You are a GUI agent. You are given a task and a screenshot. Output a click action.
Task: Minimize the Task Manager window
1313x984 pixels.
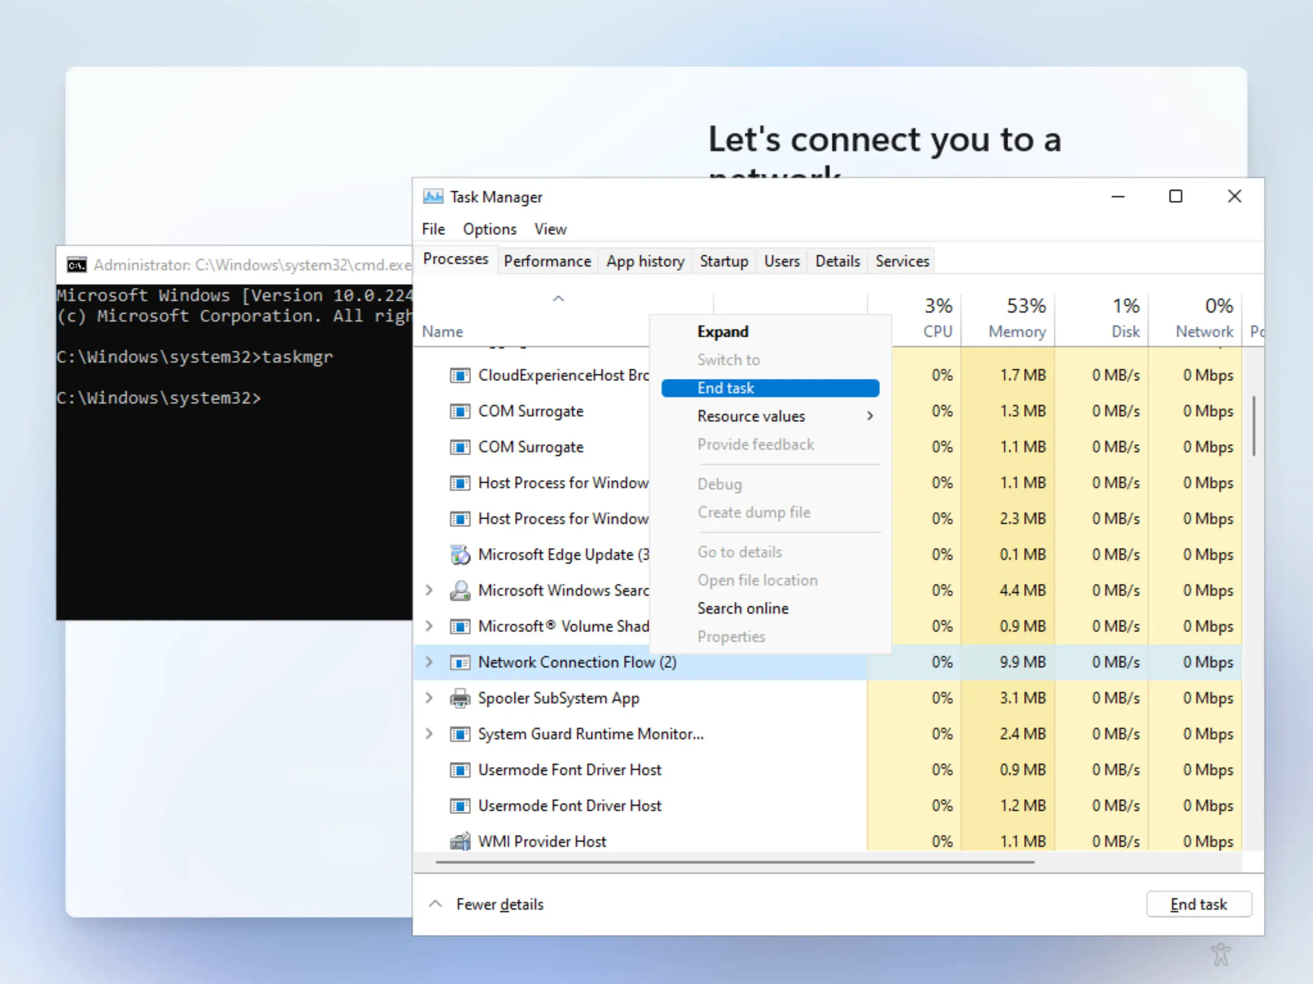coord(1118,196)
